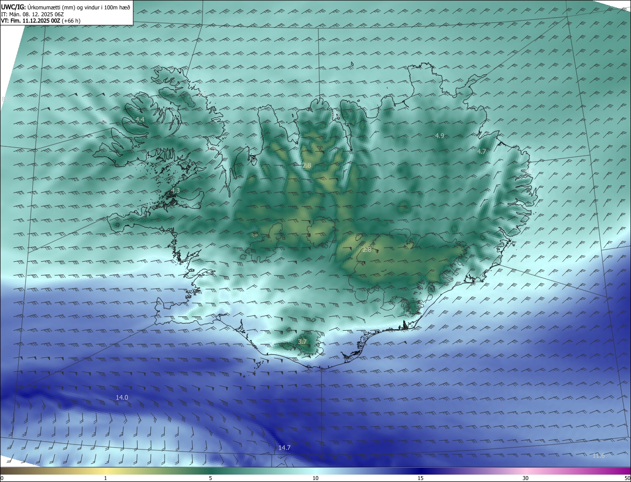
Task: Click the legend tick label 0
Action: point(1,478)
